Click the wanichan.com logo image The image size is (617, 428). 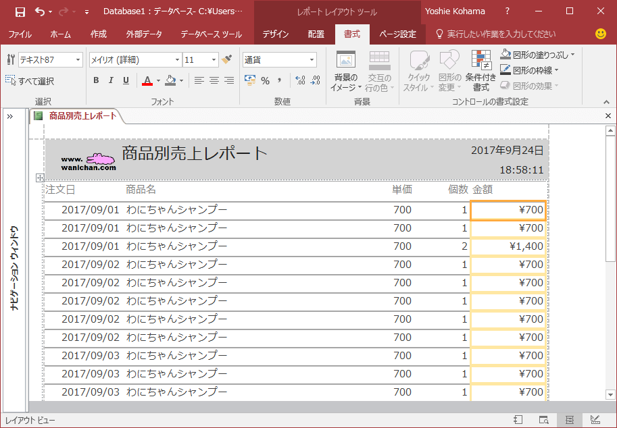click(x=88, y=162)
